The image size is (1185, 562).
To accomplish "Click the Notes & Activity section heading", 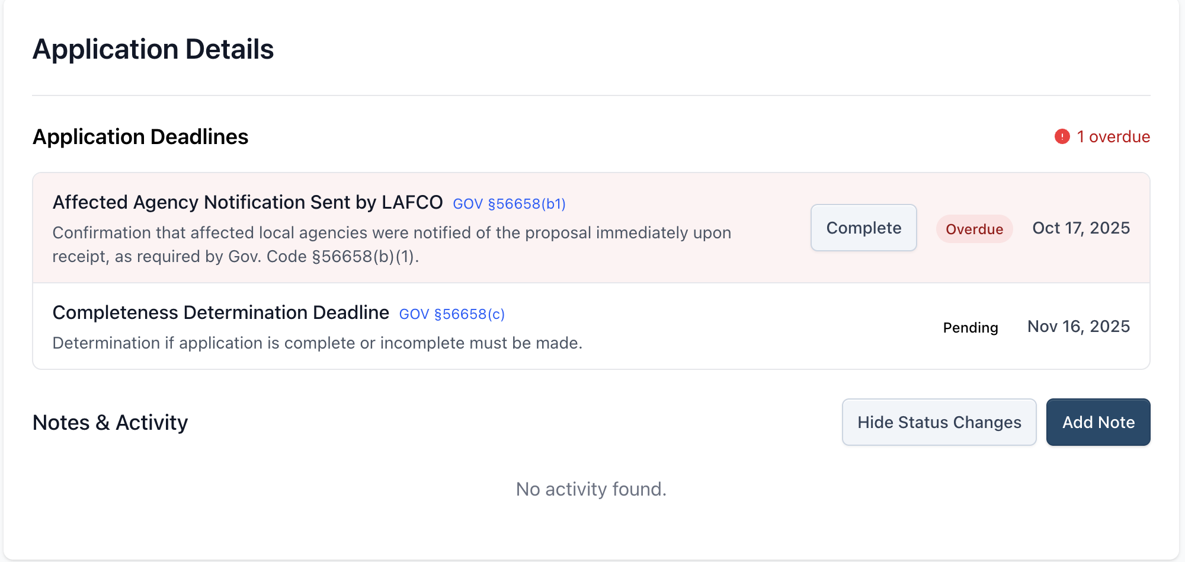I will pyautogui.click(x=110, y=422).
